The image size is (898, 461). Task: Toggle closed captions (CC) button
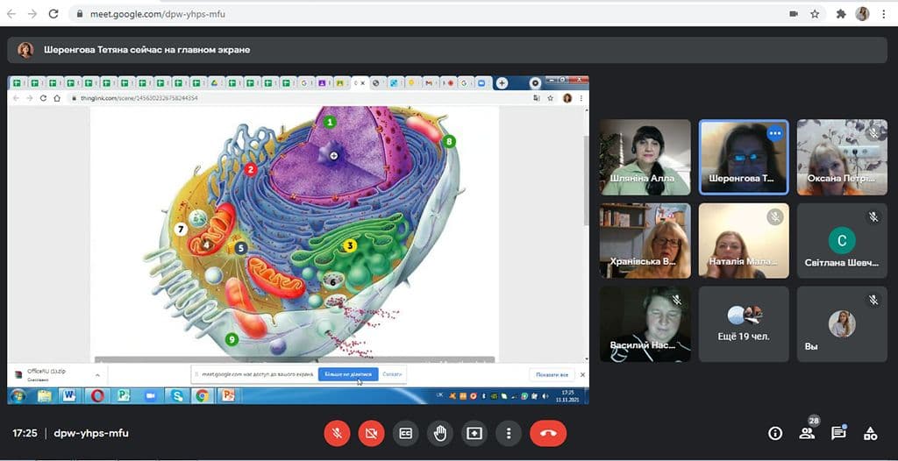(405, 434)
